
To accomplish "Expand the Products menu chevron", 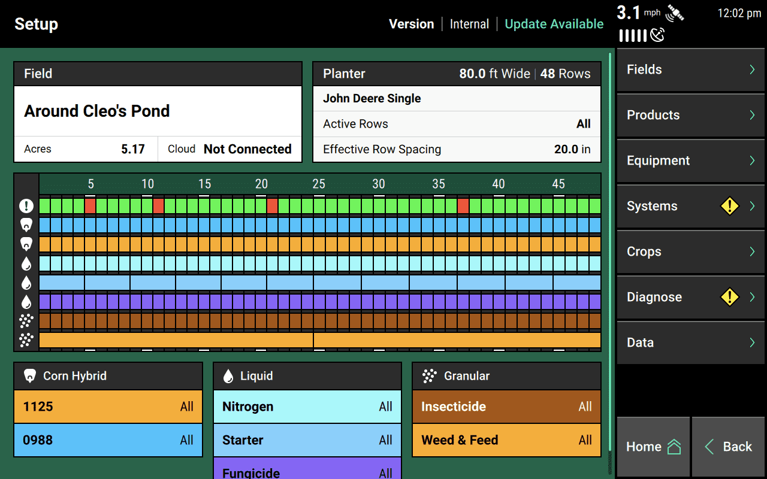I will 752,115.
